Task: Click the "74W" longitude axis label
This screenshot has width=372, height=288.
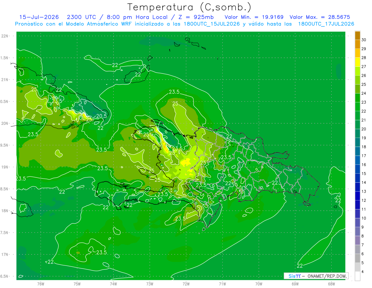Action: 113,284
